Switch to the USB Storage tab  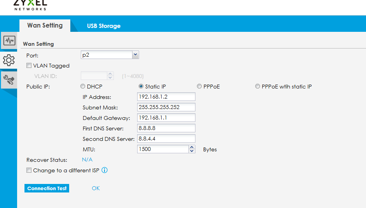click(x=104, y=26)
